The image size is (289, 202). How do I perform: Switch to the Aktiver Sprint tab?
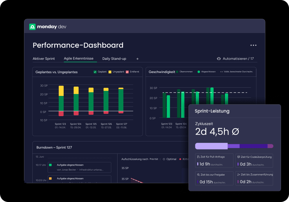click(x=44, y=59)
